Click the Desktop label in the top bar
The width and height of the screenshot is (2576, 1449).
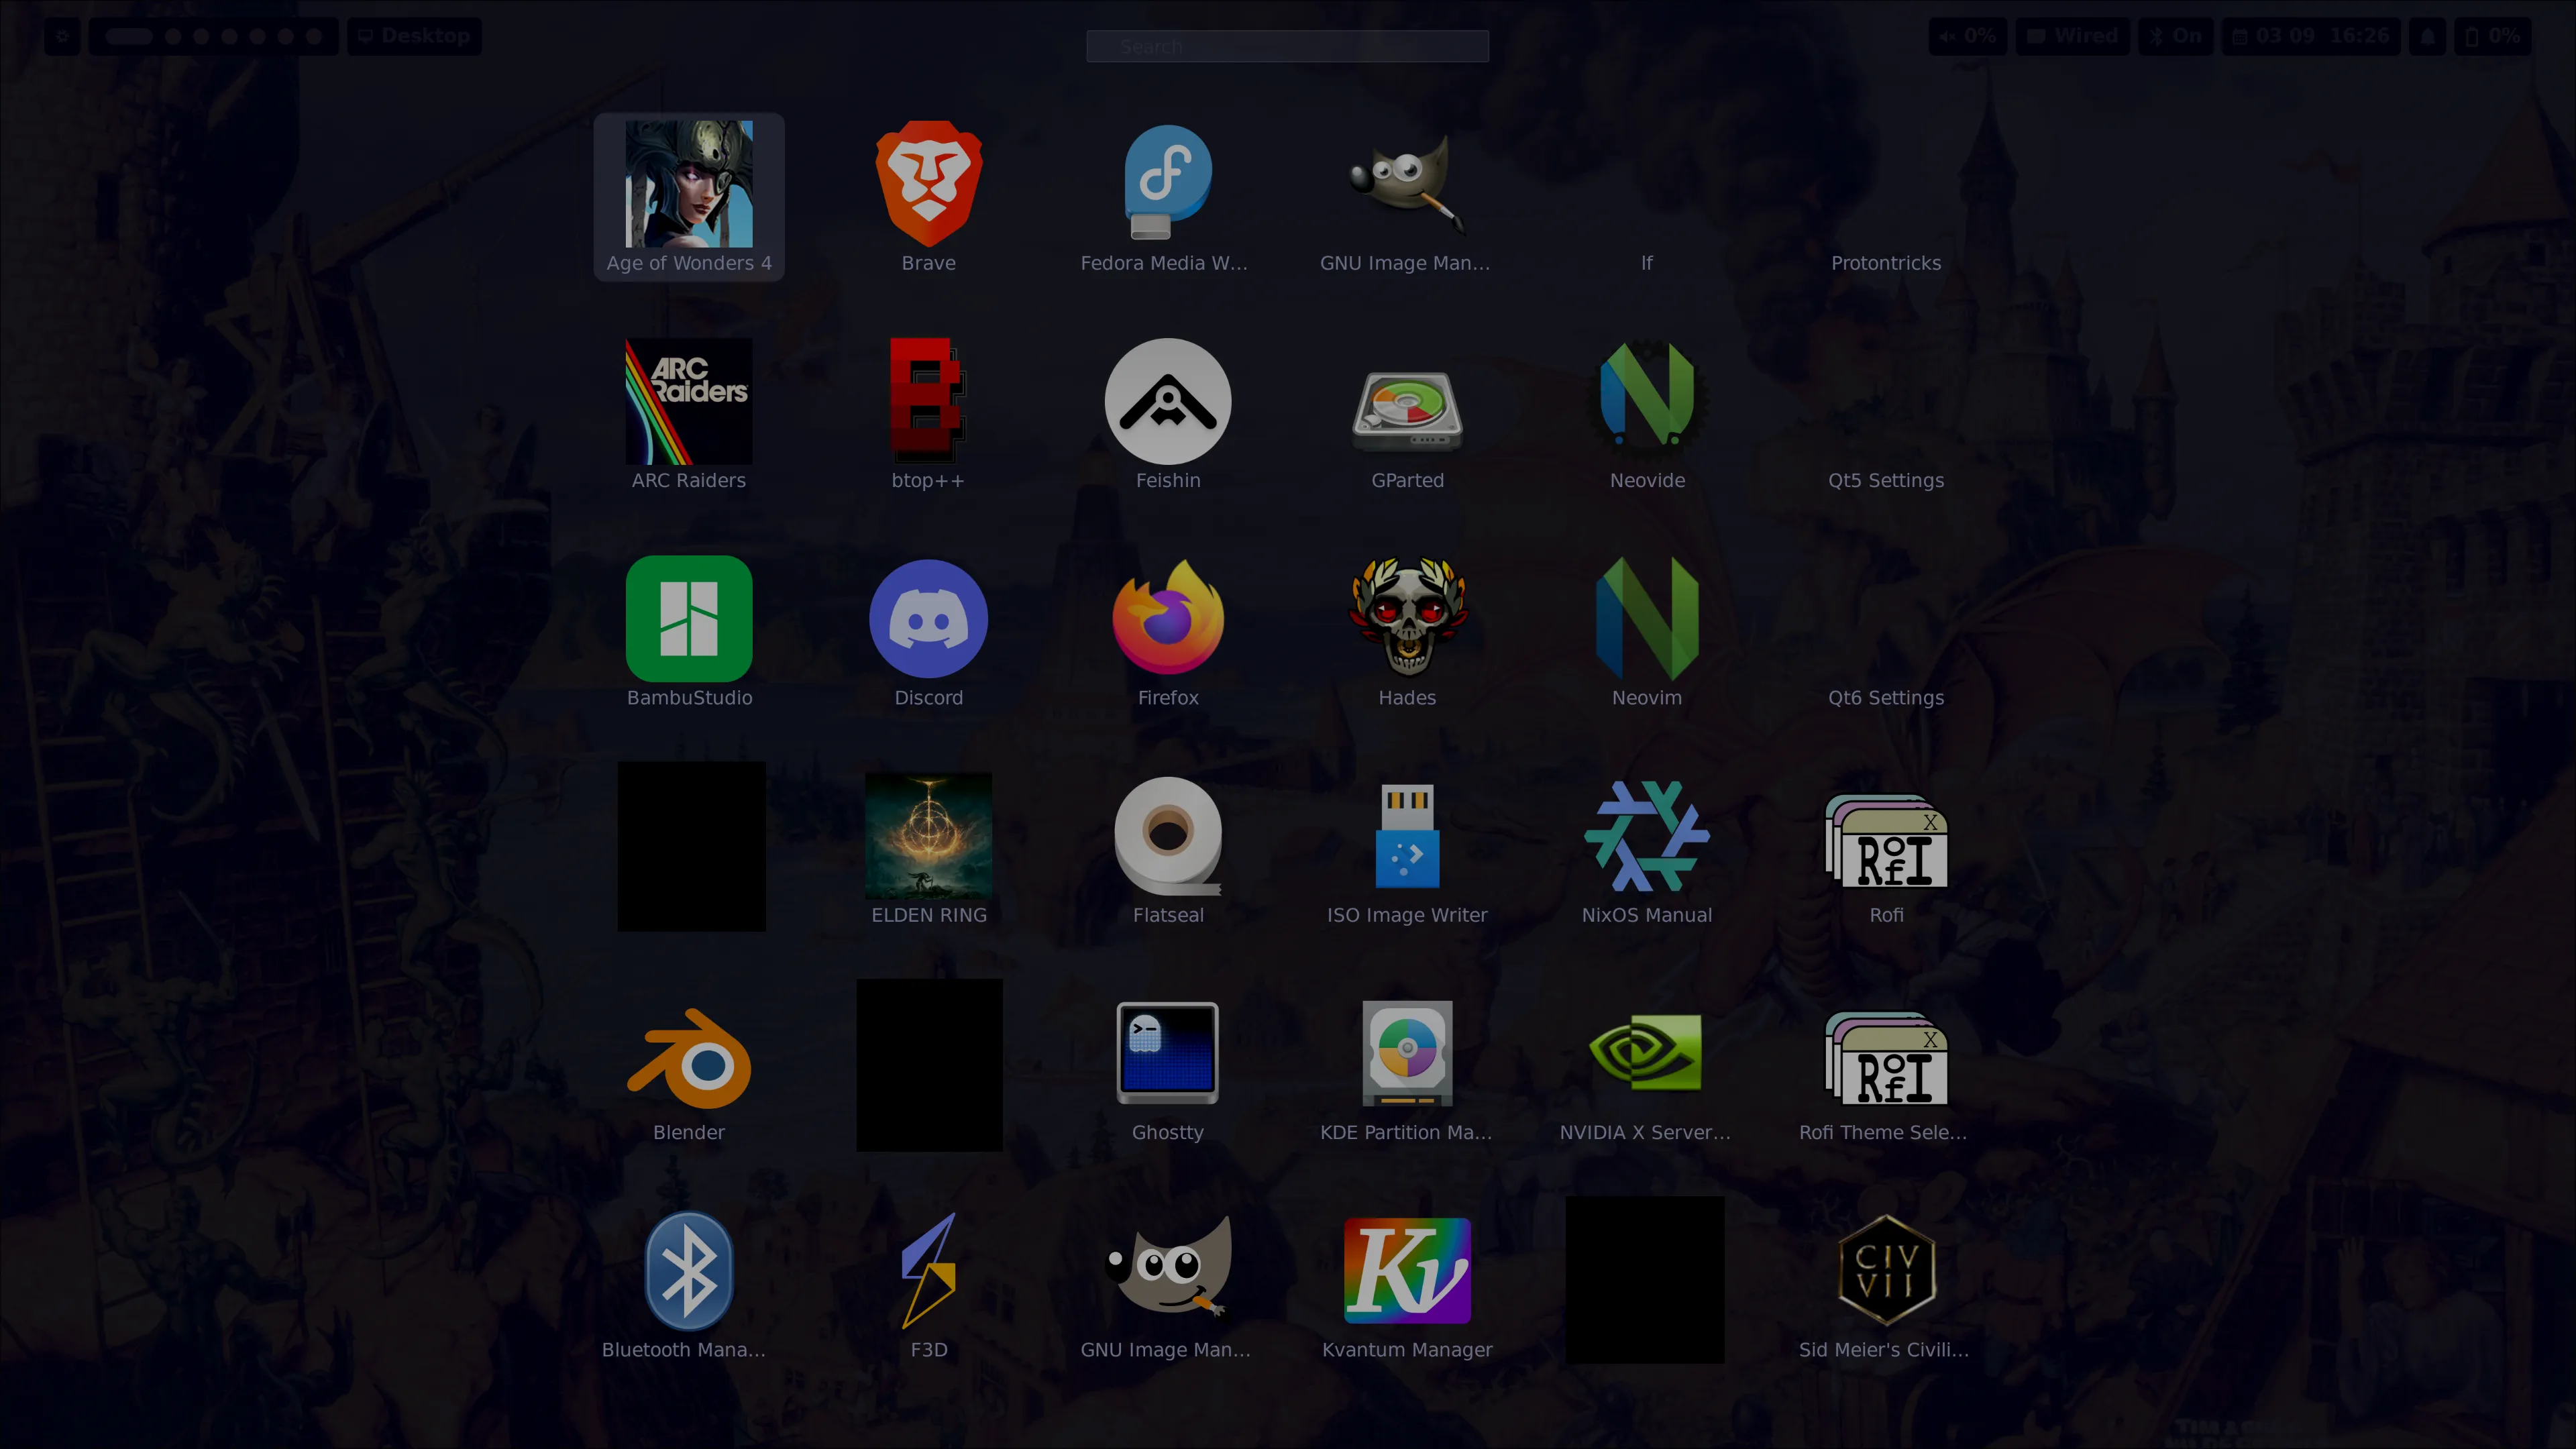(x=414, y=36)
